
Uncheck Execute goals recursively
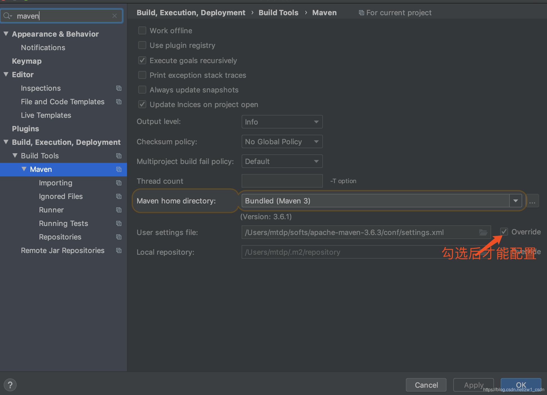[x=142, y=60]
